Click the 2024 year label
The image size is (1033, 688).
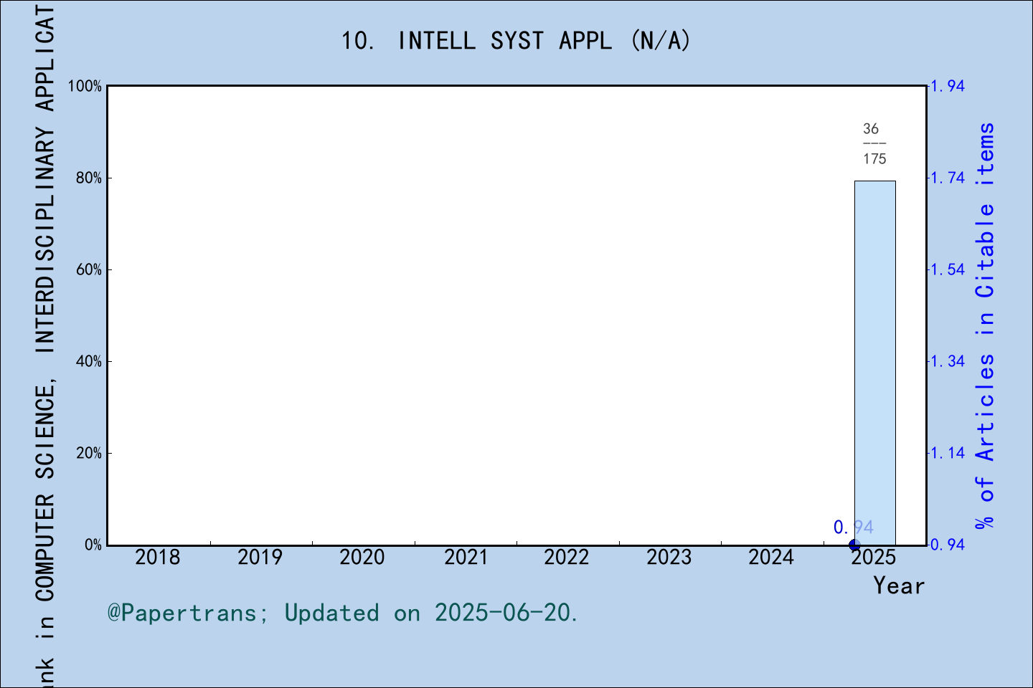point(771,557)
